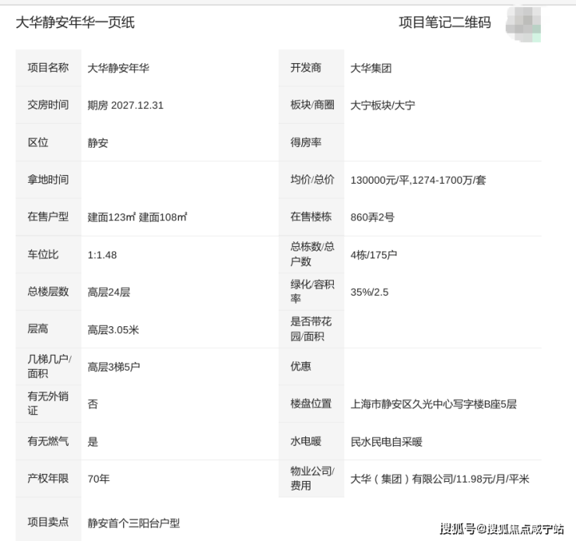The width and height of the screenshot is (576, 541).
Task: Click the 得房率 label cell
Action: [x=311, y=142]
